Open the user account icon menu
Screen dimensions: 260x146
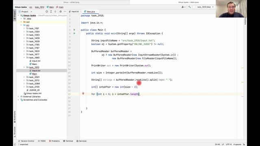[x=183, y=7]
